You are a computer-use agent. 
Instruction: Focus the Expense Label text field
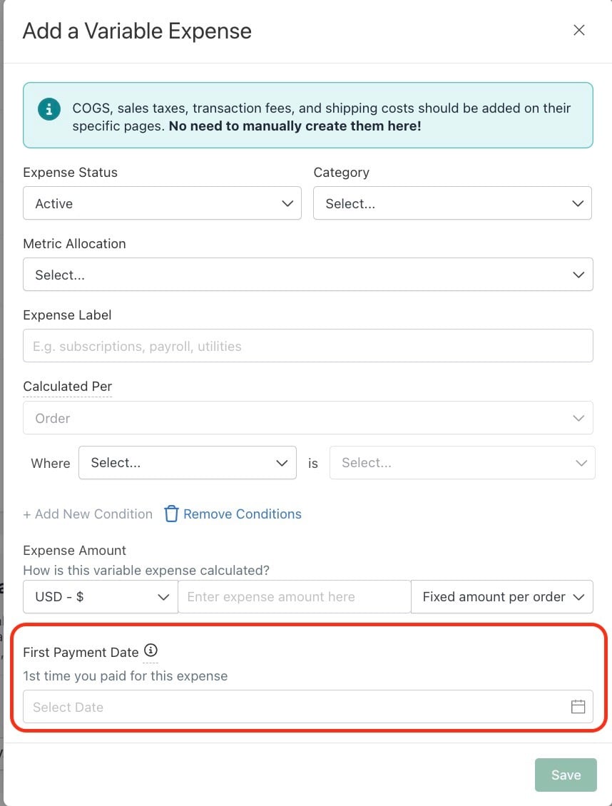[308, 345]
